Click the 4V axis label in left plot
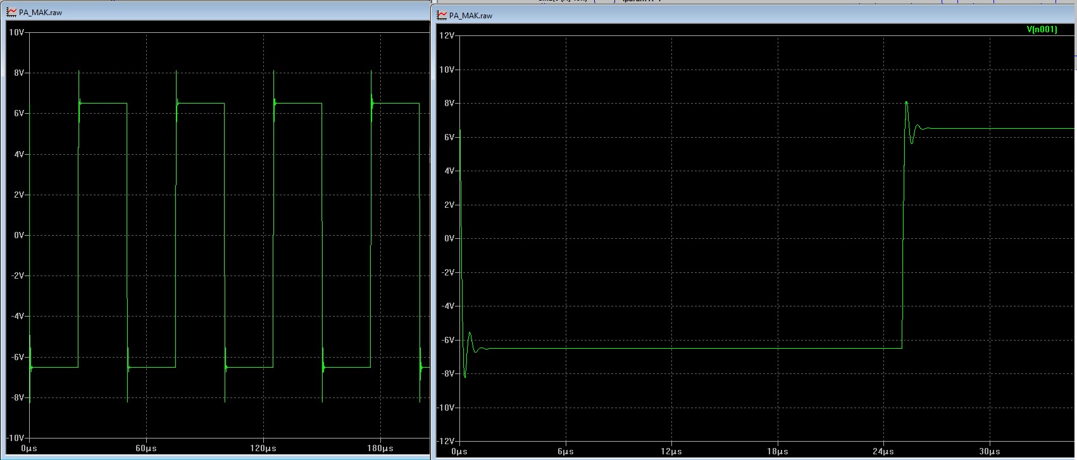This screenshot has height=460, width=1077. click(18, 154)
